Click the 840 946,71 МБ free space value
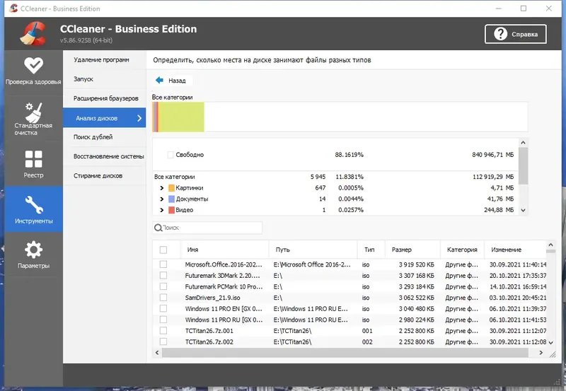 (492, 155)
